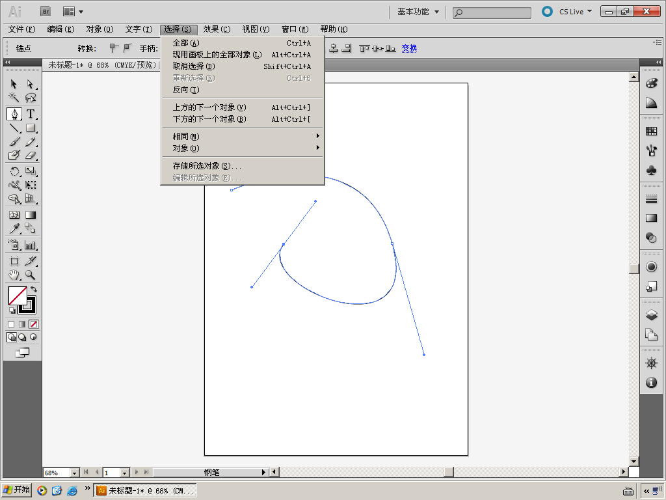The width and height of the screenshot is (666, 500).
Task: Set paint mode to None
Action: (x=34, y=324)
